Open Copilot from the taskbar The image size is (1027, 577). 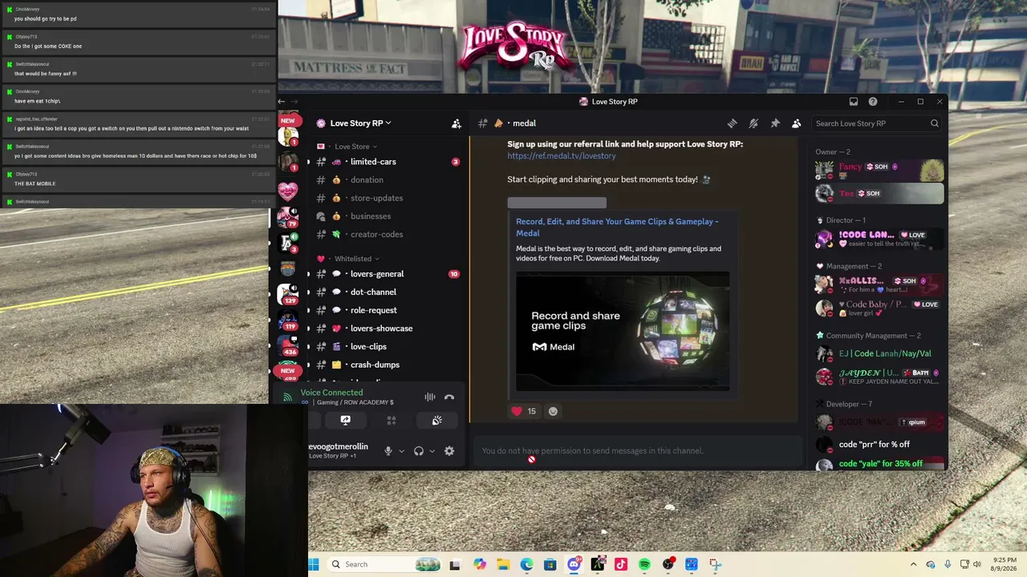480,564
